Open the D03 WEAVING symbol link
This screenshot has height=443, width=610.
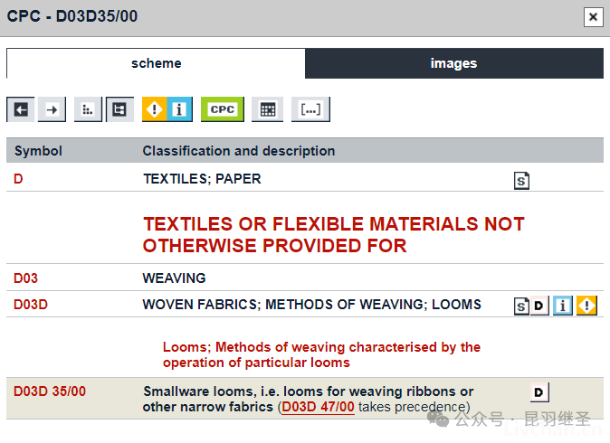tap(25, 278)
